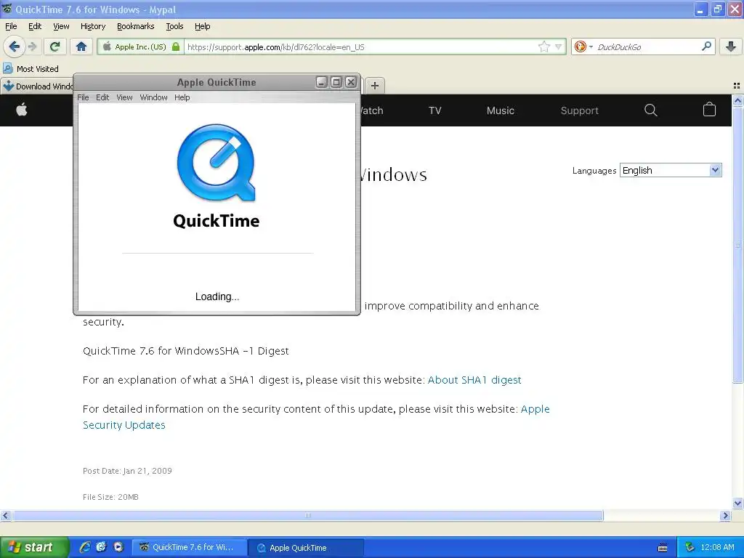The width and height of the screenshot is (744, 558).
Task: Click the File Size: 20MB text
Action: click(x=110, y=497)
